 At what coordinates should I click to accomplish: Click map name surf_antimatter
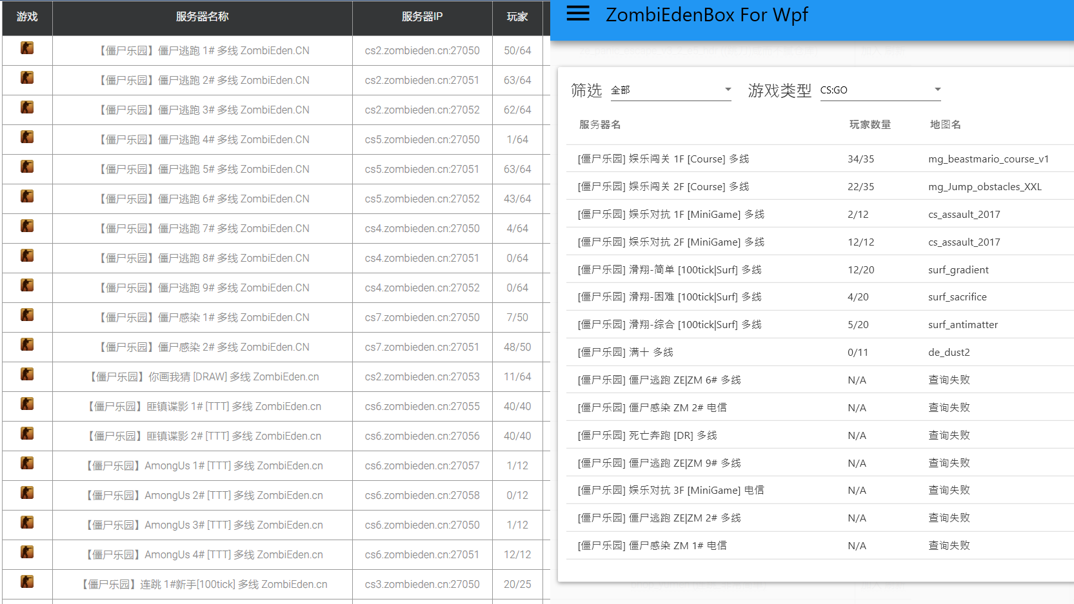963,324
